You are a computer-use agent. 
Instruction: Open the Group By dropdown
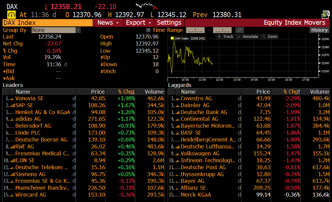coord(56,30)
